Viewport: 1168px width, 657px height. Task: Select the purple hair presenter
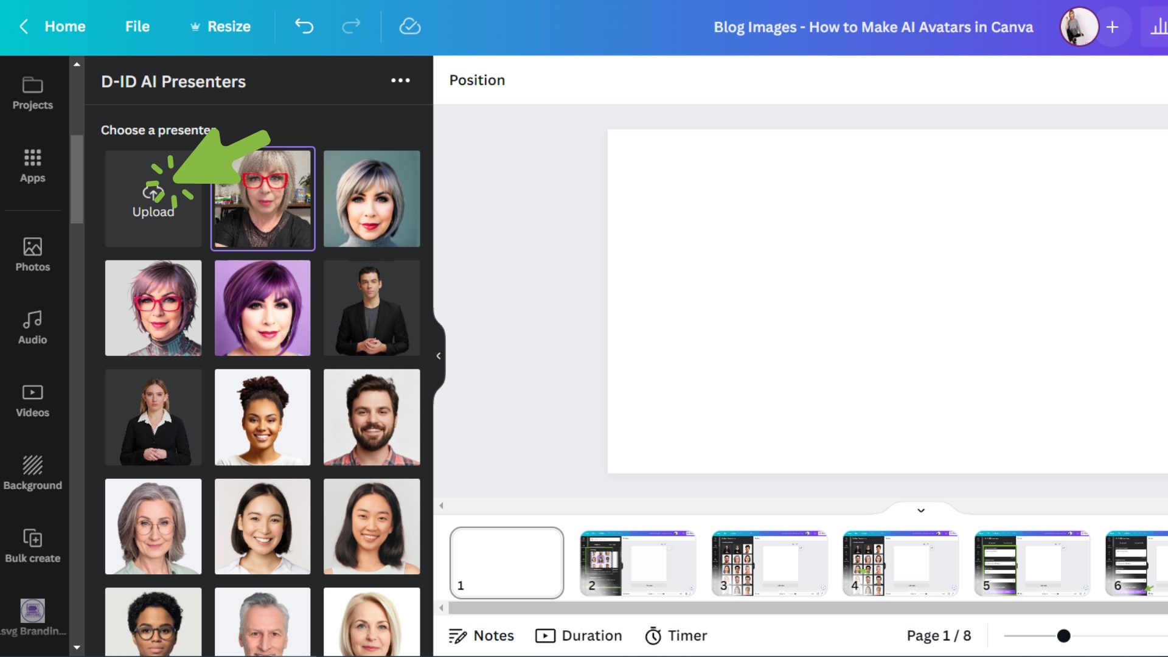click(x=263, y=308)
